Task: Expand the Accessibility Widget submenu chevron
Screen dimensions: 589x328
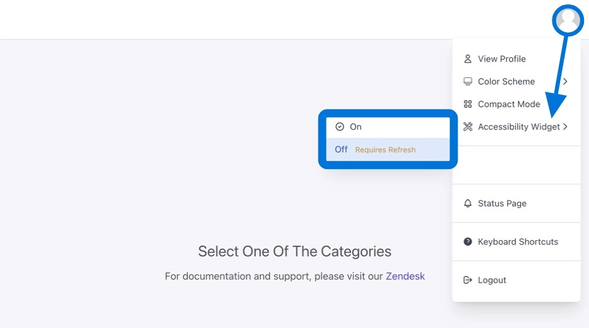Action: [565, 127]
